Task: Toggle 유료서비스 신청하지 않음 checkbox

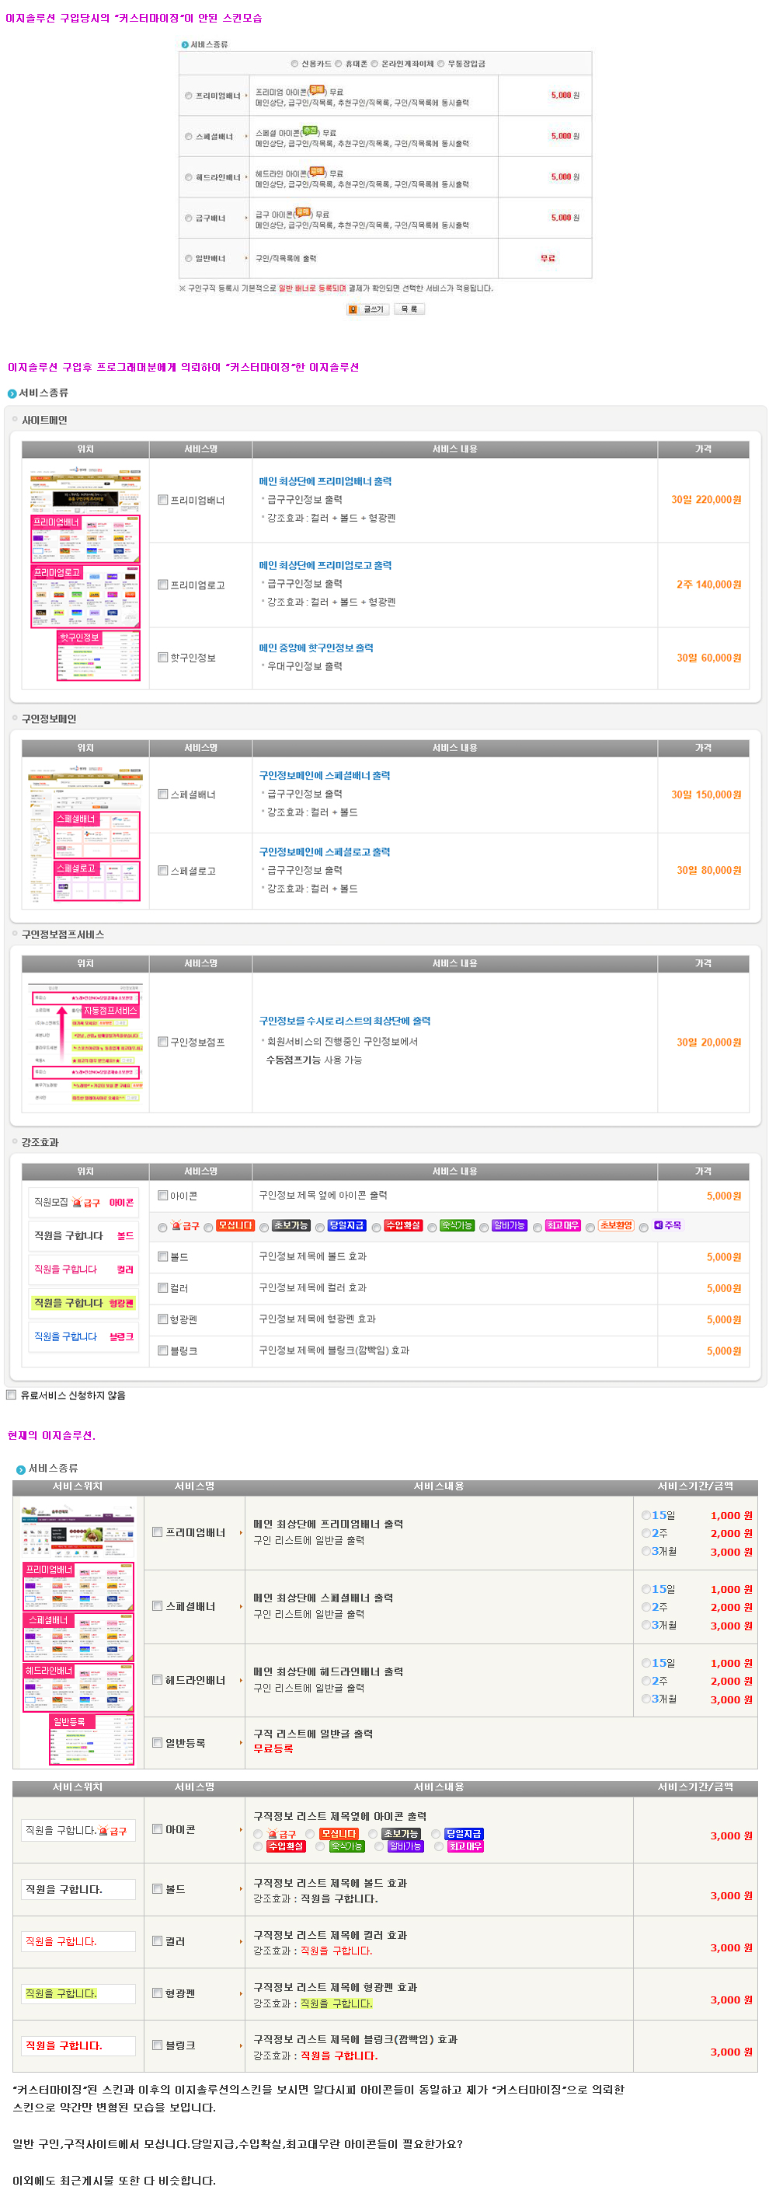Action: (x=11, y=1395)
